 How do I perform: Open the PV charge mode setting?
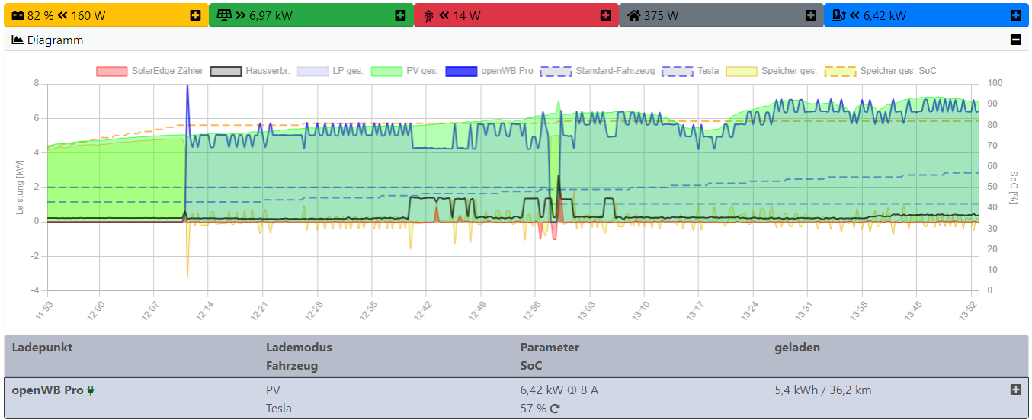[x=273, y=390]
